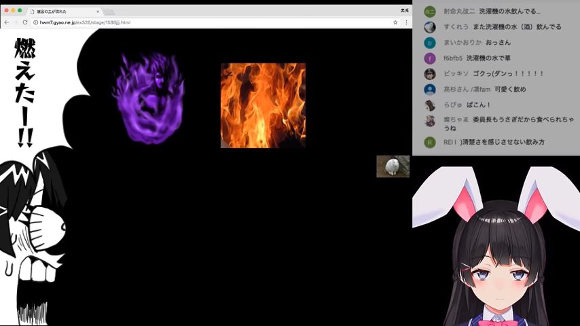Click the purple flame figure image
580x326 pixels.
[148, 98]
